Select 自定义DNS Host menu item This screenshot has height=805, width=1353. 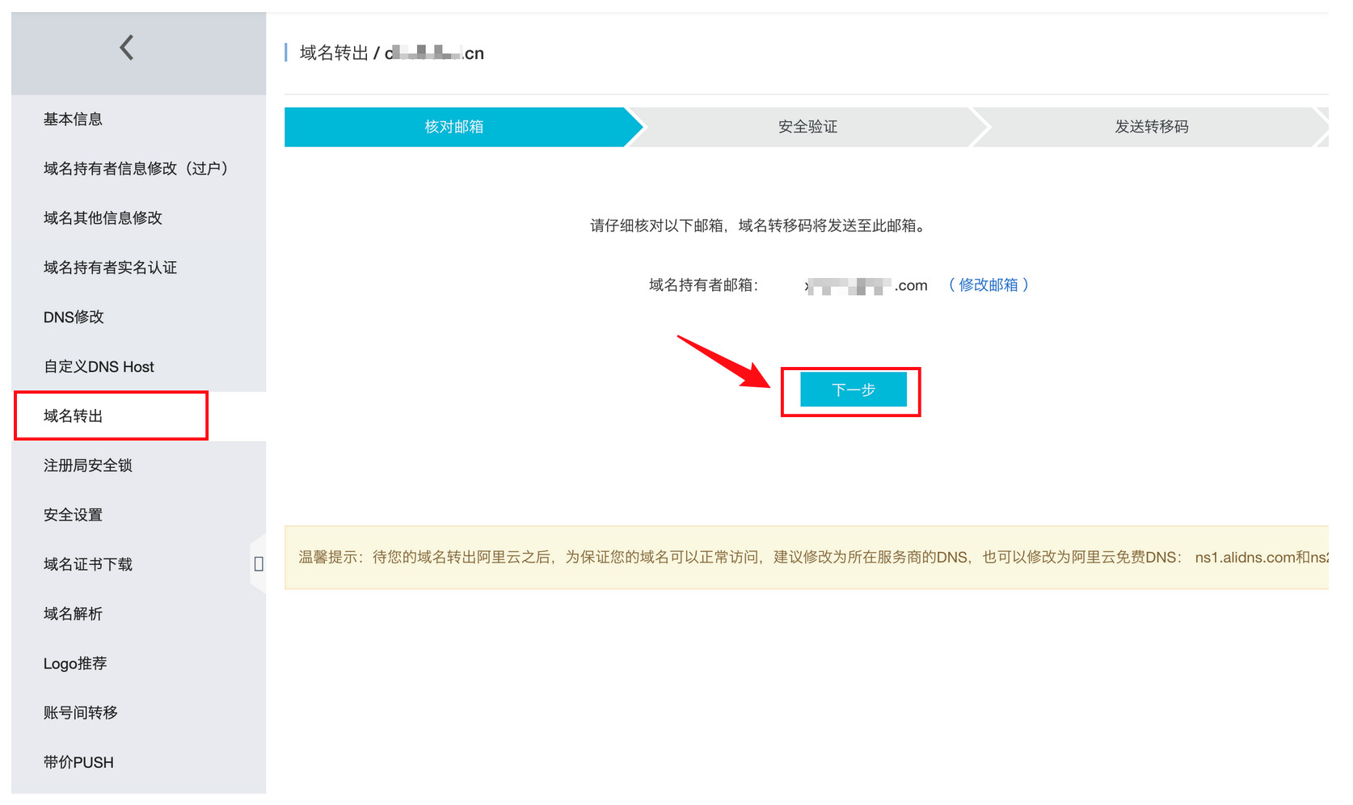tap(99, 366)
